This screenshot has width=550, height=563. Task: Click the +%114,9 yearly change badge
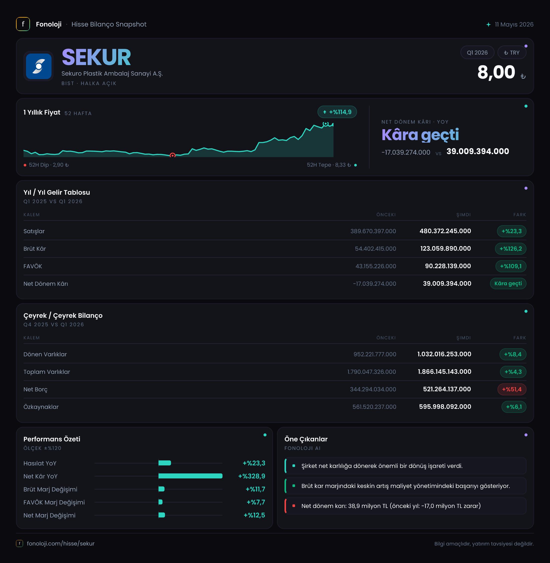pos(337,112)
